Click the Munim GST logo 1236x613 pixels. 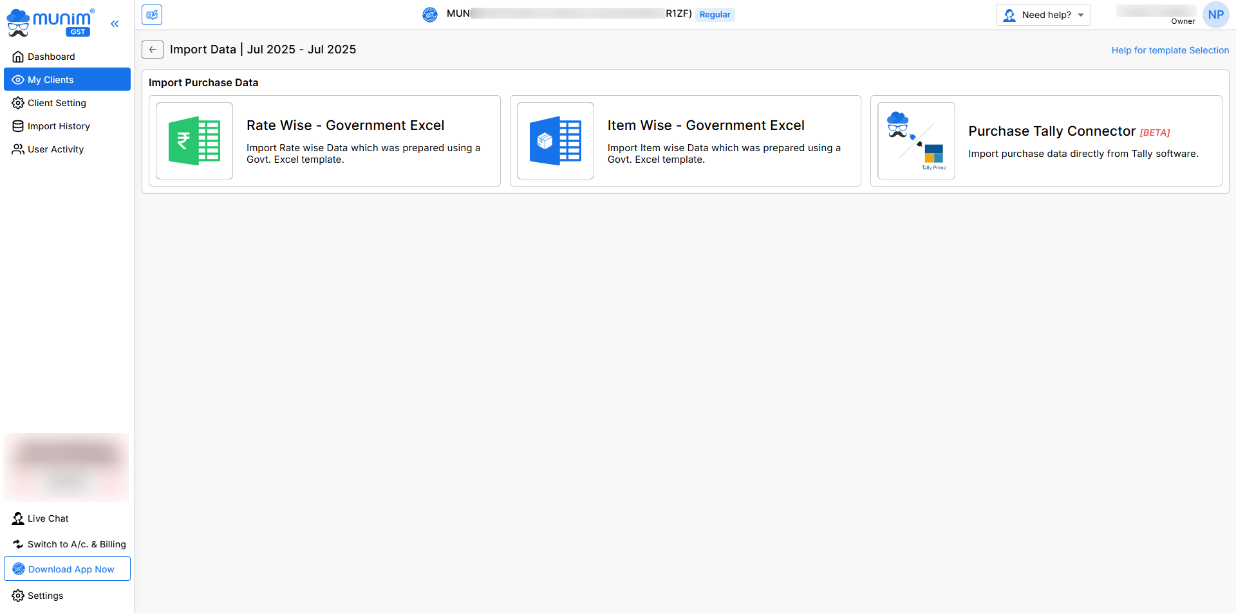point(50,22)
